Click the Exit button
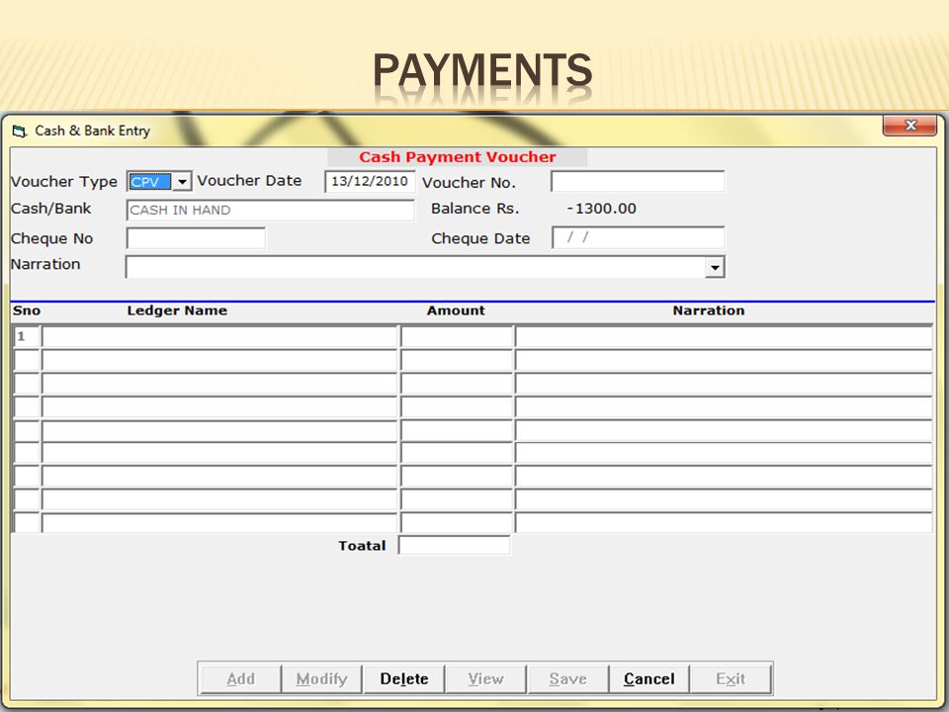949x712 pixels. 731,678
